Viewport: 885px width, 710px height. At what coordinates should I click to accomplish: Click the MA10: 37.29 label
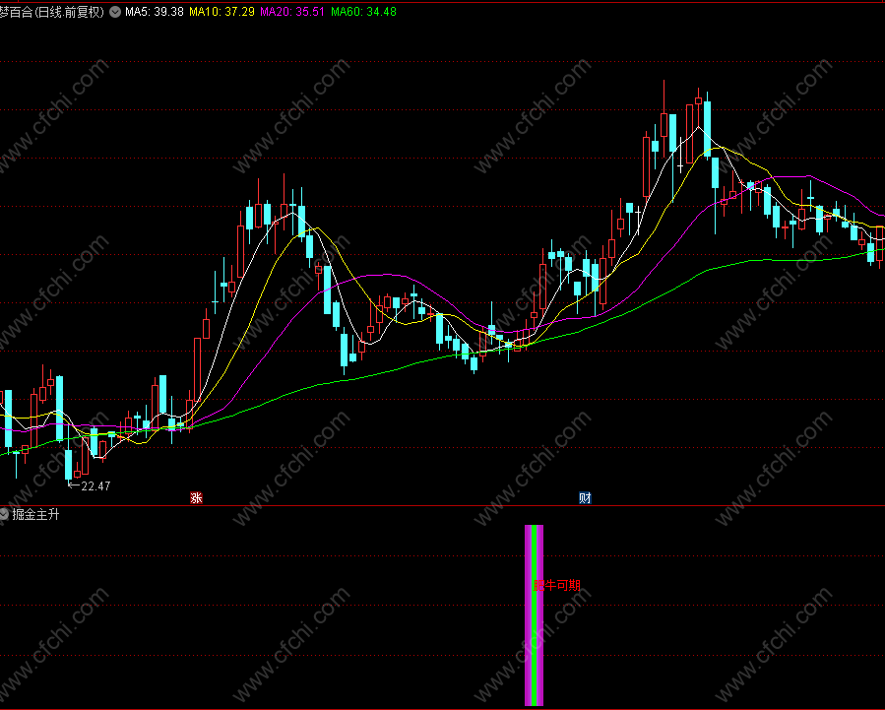tap(221, 12)
